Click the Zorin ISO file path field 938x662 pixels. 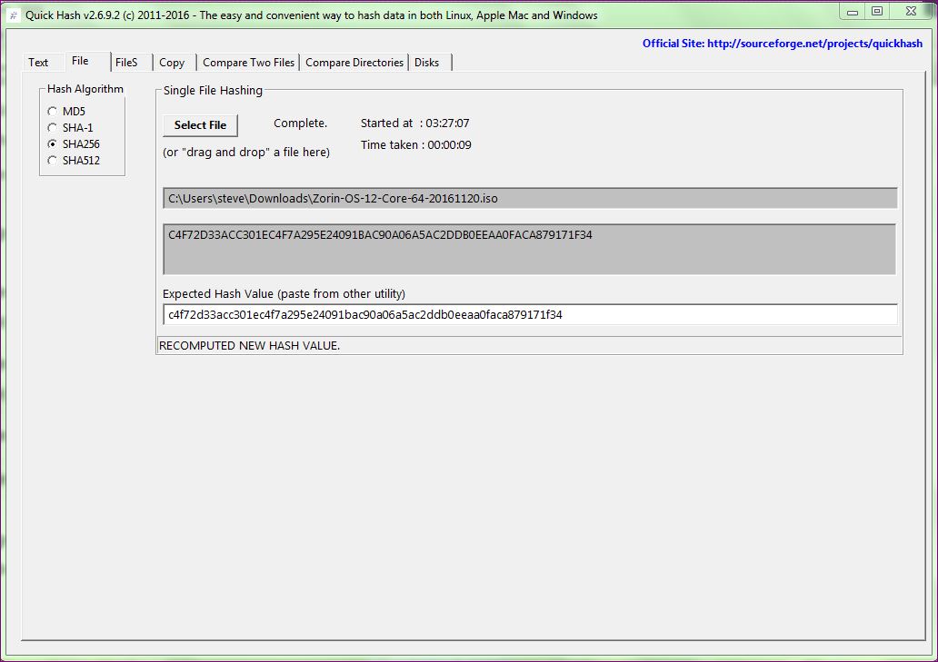click(529, 198)
